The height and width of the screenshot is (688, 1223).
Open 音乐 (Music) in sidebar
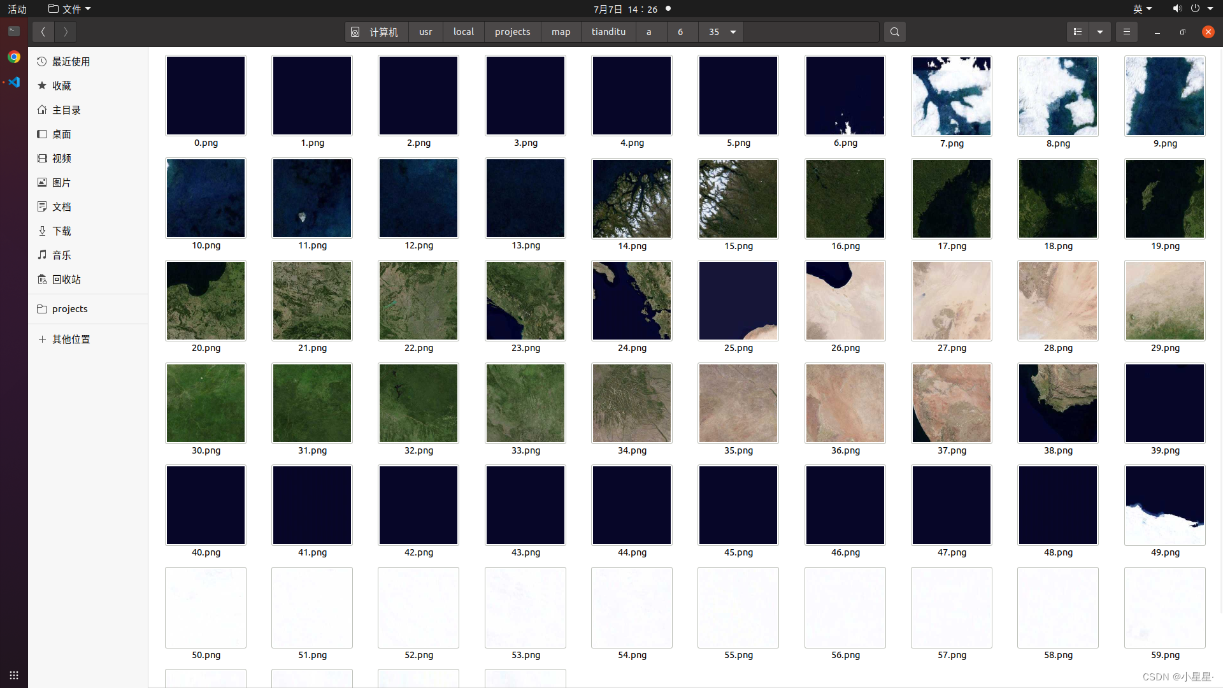coord(88,255)
